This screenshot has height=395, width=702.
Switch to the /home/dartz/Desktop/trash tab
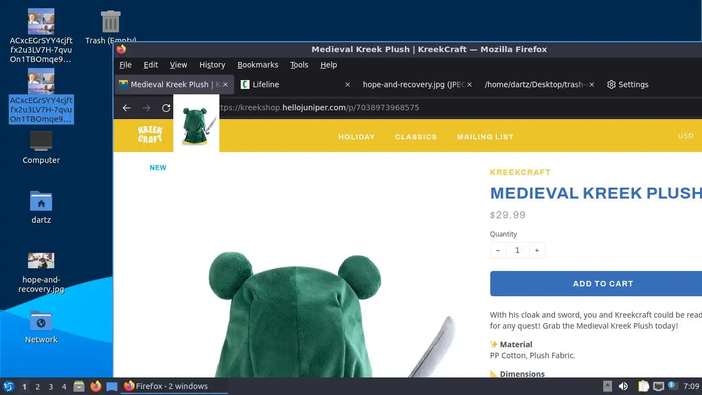tap(539, 84)
